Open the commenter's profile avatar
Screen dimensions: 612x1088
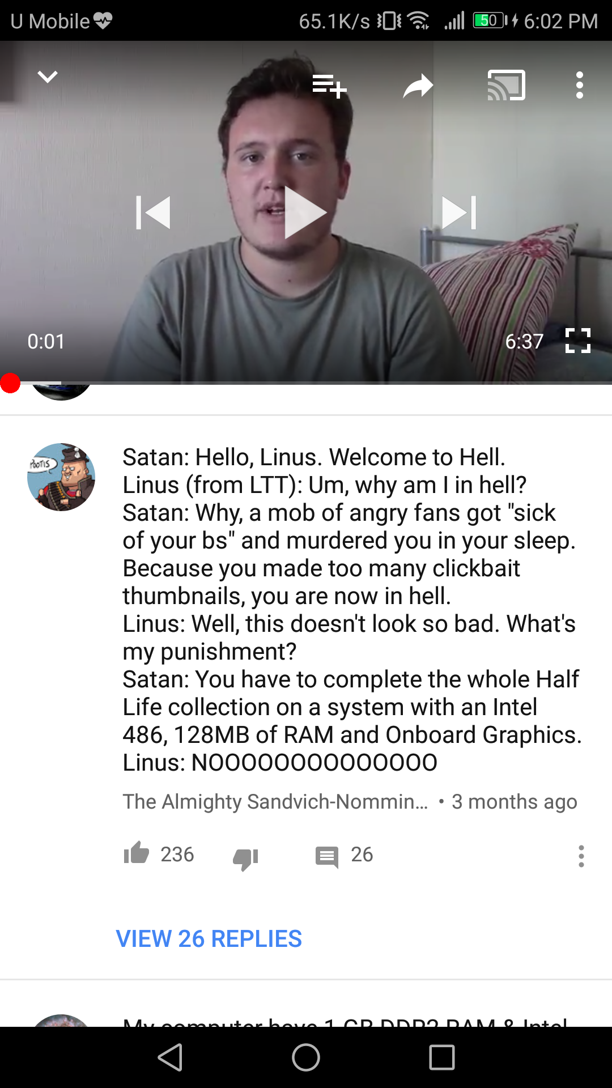coord(61,477)
